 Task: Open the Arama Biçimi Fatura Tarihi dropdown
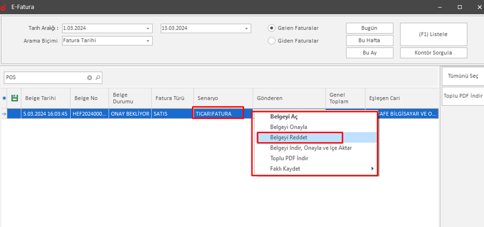pos(148,41)
